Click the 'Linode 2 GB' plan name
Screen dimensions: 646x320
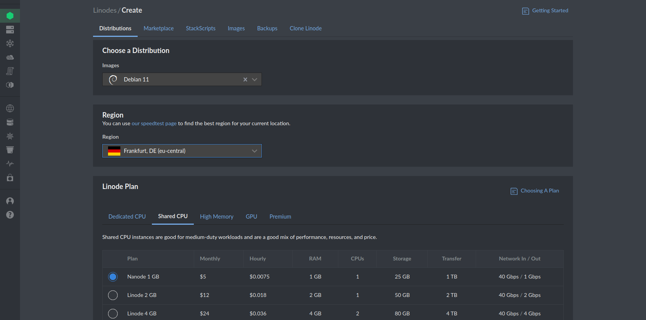142,295
